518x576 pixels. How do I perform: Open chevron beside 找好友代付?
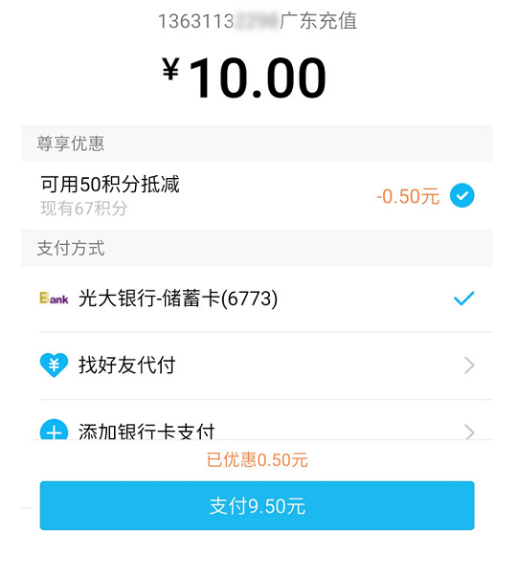click(469, 366)
